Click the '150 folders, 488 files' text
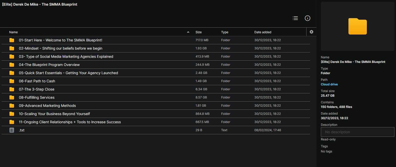 tap(336, 107)
